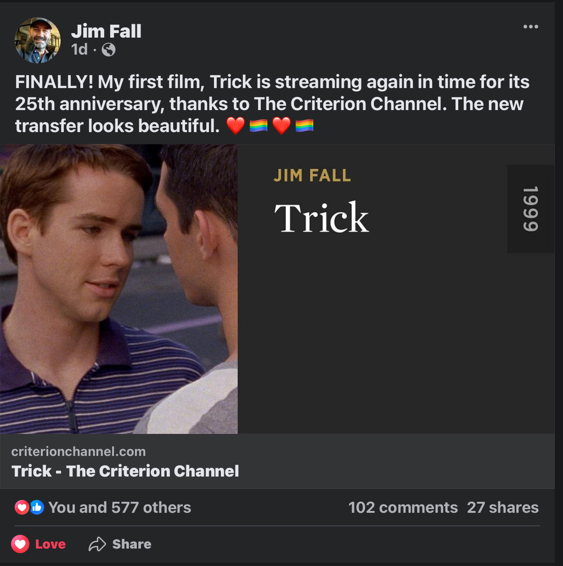
Task: Open the Trick movie still preview image
Action: tap(119, 289)
